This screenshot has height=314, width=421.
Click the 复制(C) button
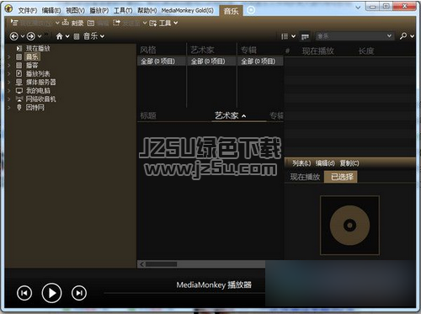click(349, 163)
